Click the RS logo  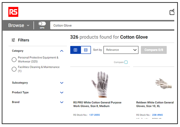pyautogui.click(x=13, y=12)
